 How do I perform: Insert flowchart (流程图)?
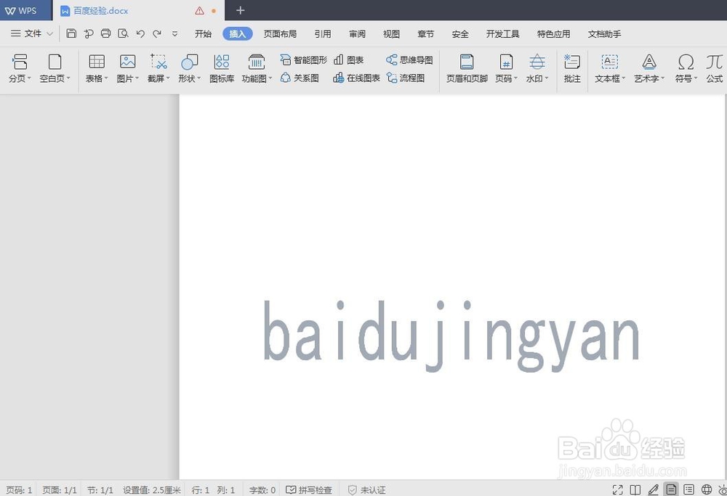click(406, 78)
